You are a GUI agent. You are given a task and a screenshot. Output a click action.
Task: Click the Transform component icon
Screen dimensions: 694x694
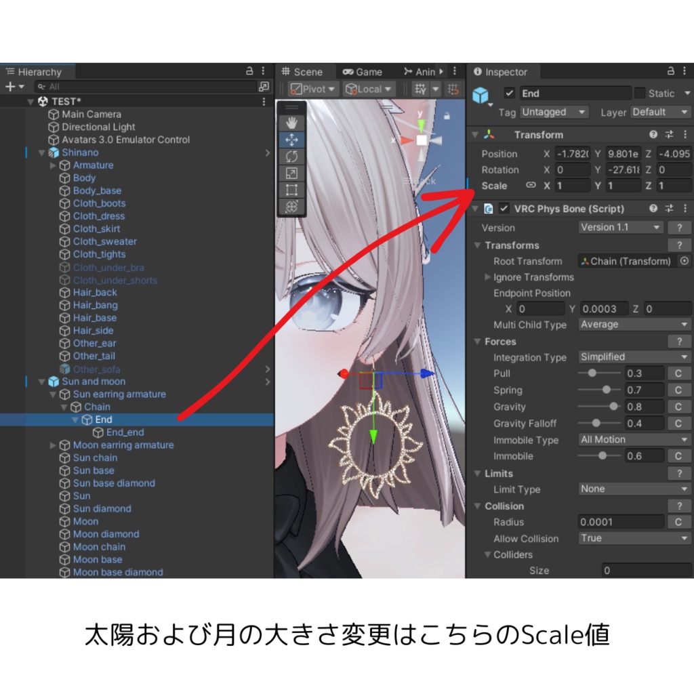(489, 135)
